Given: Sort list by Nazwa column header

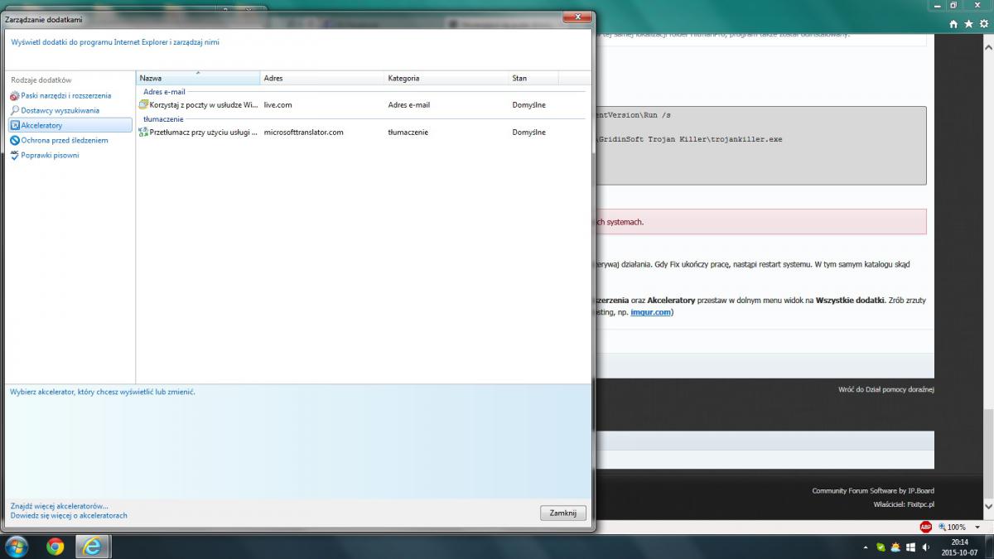Looking at the screenshot, I should (198, 78).
